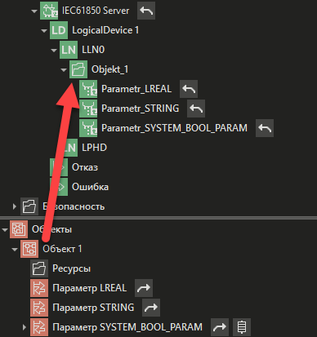Click forward arrow beside Параметр STRING
The width and height of the screenshot is (317, 337).
151,308
